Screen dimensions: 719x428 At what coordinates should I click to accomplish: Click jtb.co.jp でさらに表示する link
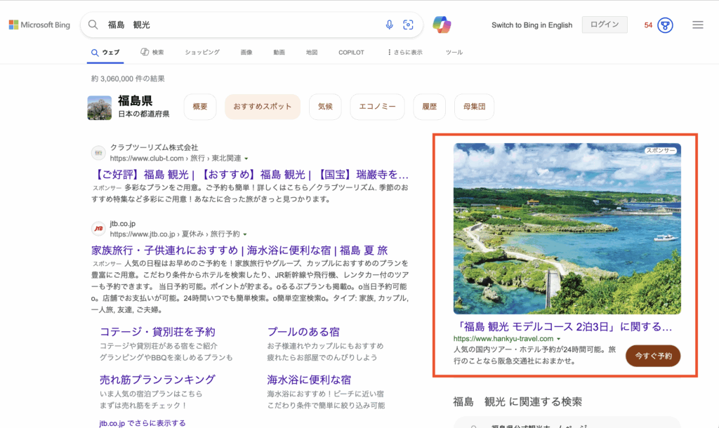(x=143, y=423)
